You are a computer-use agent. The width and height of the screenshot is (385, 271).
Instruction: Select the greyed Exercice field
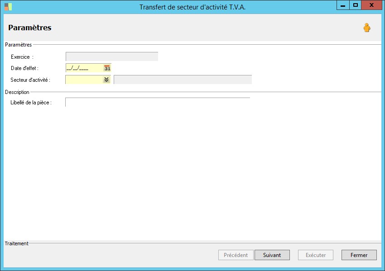click(x=112, y=56)
